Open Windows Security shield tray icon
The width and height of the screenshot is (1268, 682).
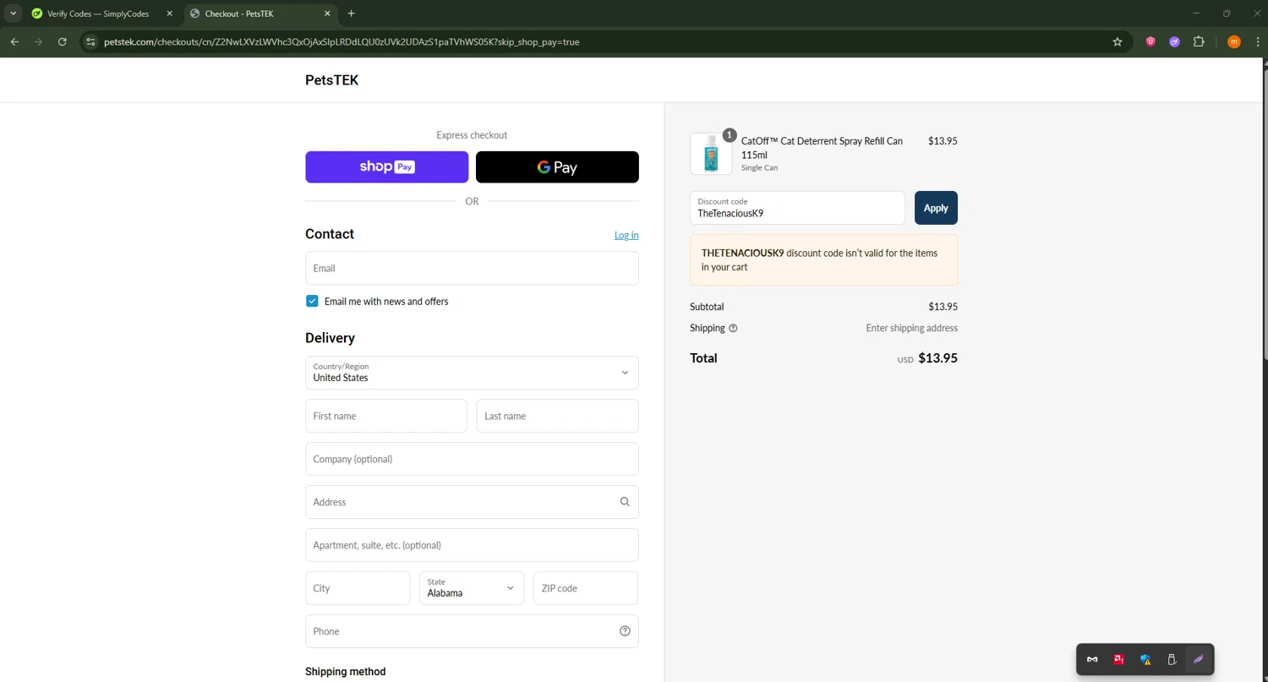[1145, 659]
